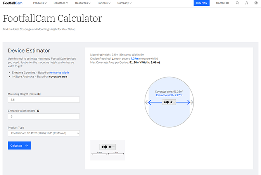This screenshot has width=261, height=175.
Task: Click Mounting Height help question icon
Action: [x=40, y=94]
